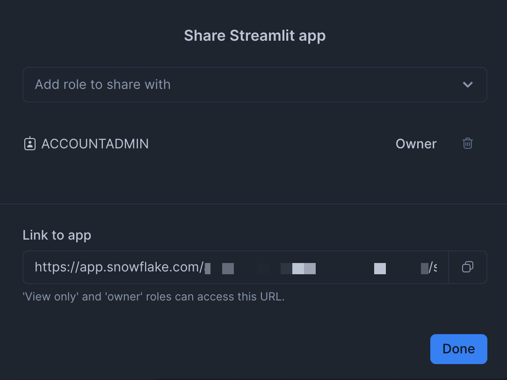This screenshot has width=507, height=380.
Task: Click the role badge icon before ACCOUNTADMIN
Action: click(x=29, y=144)
